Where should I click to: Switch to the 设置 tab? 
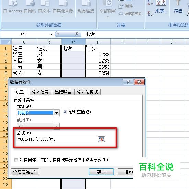[x=20, y=92]
